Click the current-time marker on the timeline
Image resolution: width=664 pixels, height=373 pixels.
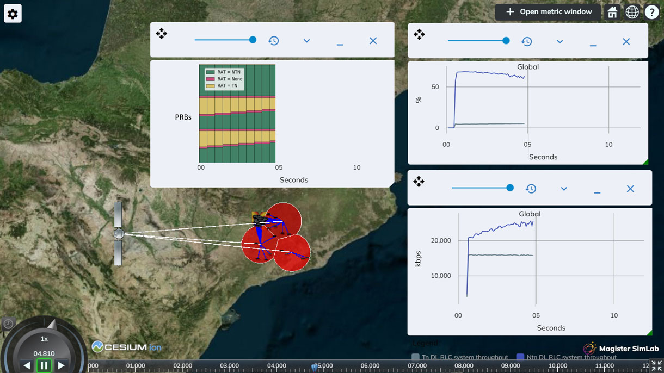(x=315, y=367)
